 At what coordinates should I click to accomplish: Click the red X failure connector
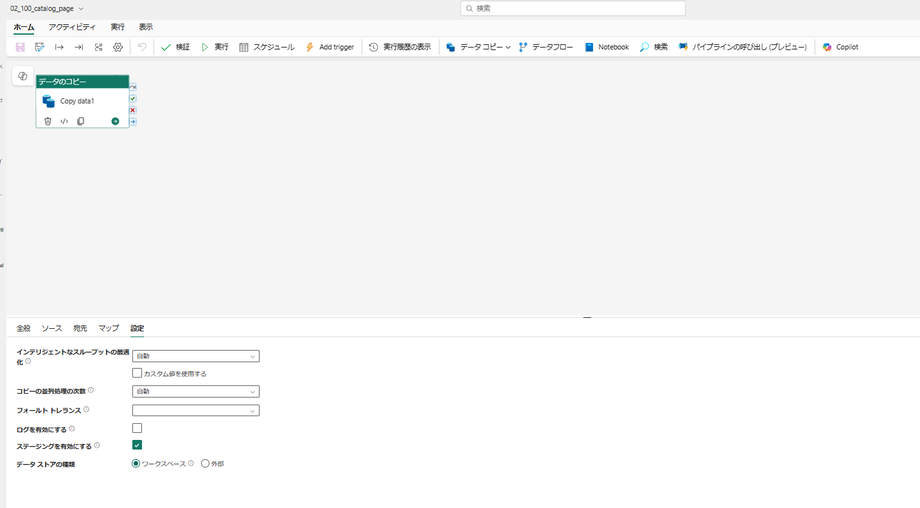(x=133, y=110)
